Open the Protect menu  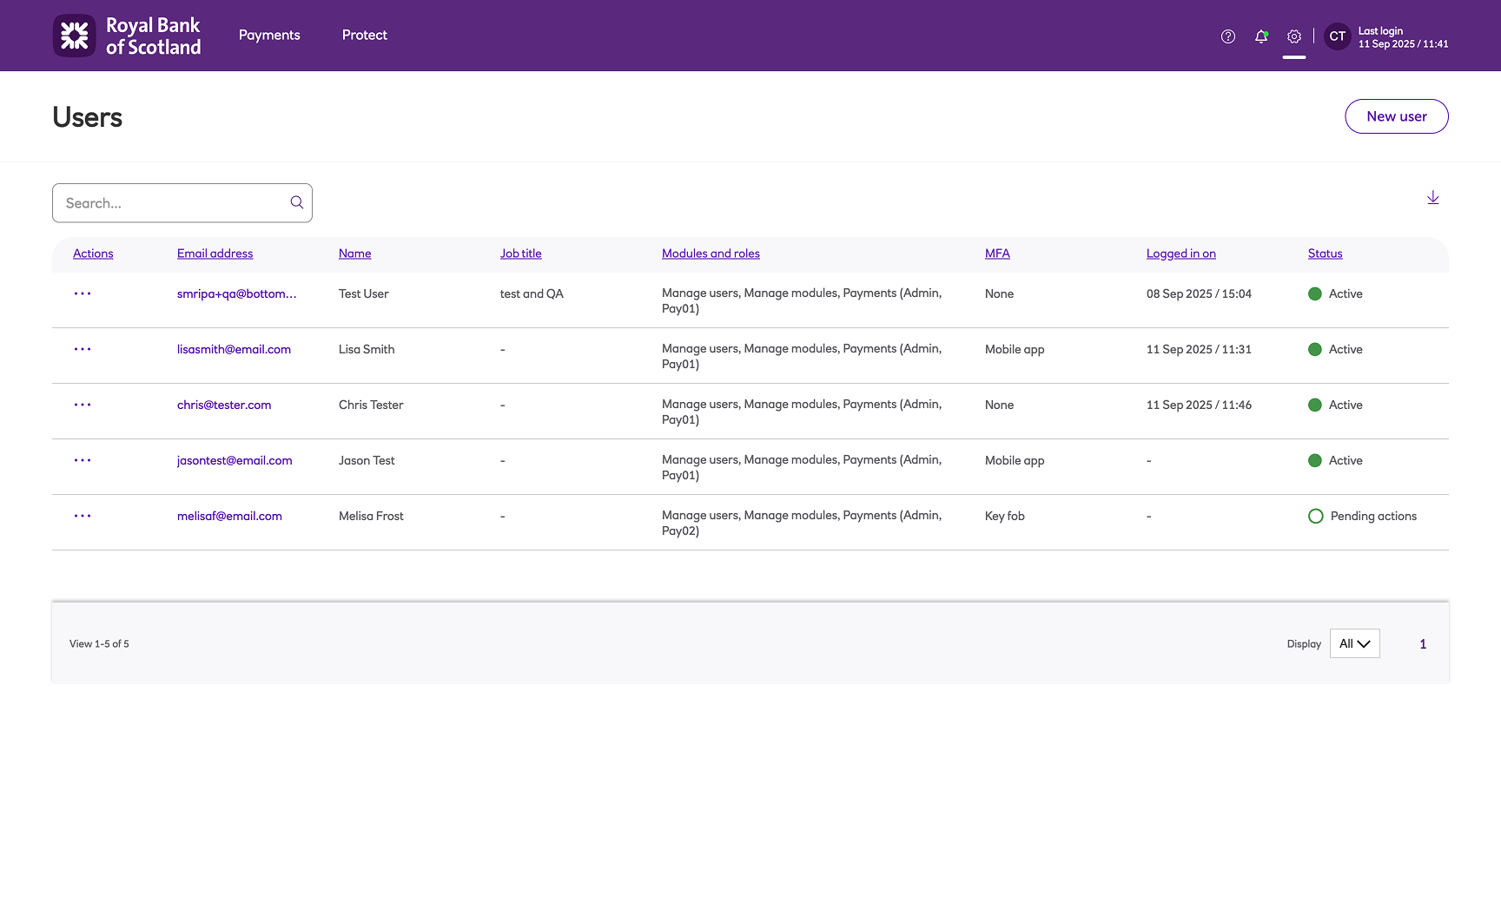(365, 35)
